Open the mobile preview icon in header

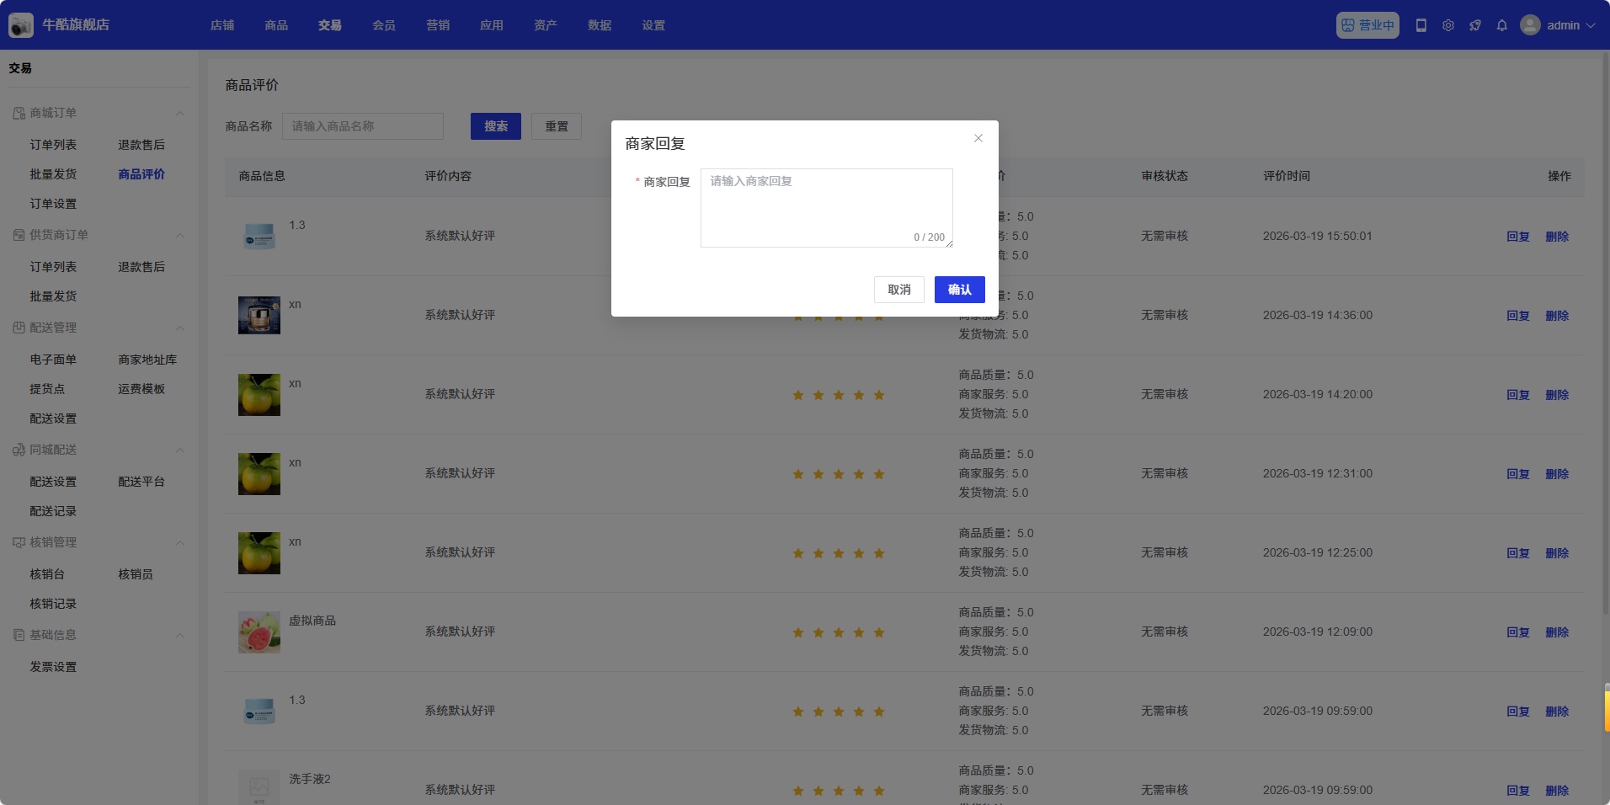pyautogui.click(x=1421, y=25)
